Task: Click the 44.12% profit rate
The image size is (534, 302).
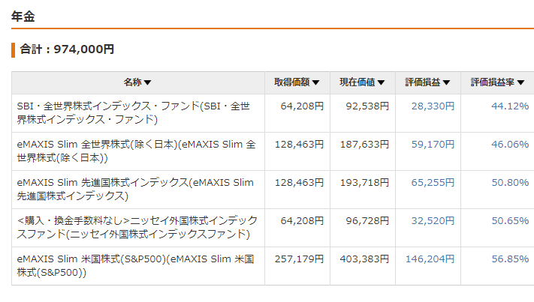Action: (510, 106)
